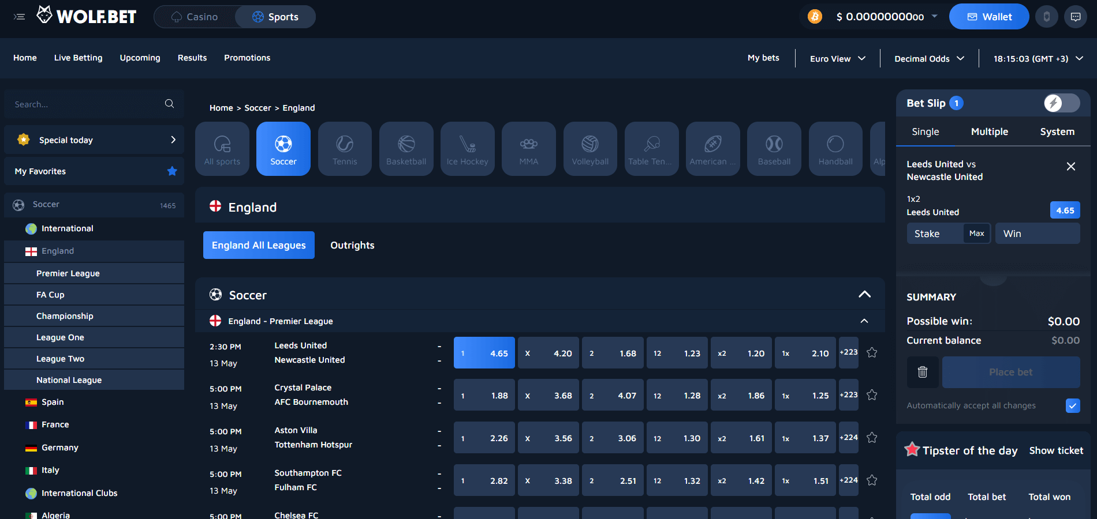Disable Automatically accept all changes
This screenshot has width=1097, height=519.
(1072, 405)
